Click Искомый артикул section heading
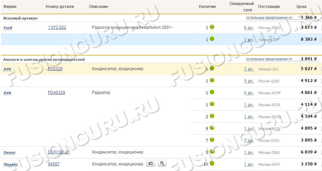 click(20, 18)
